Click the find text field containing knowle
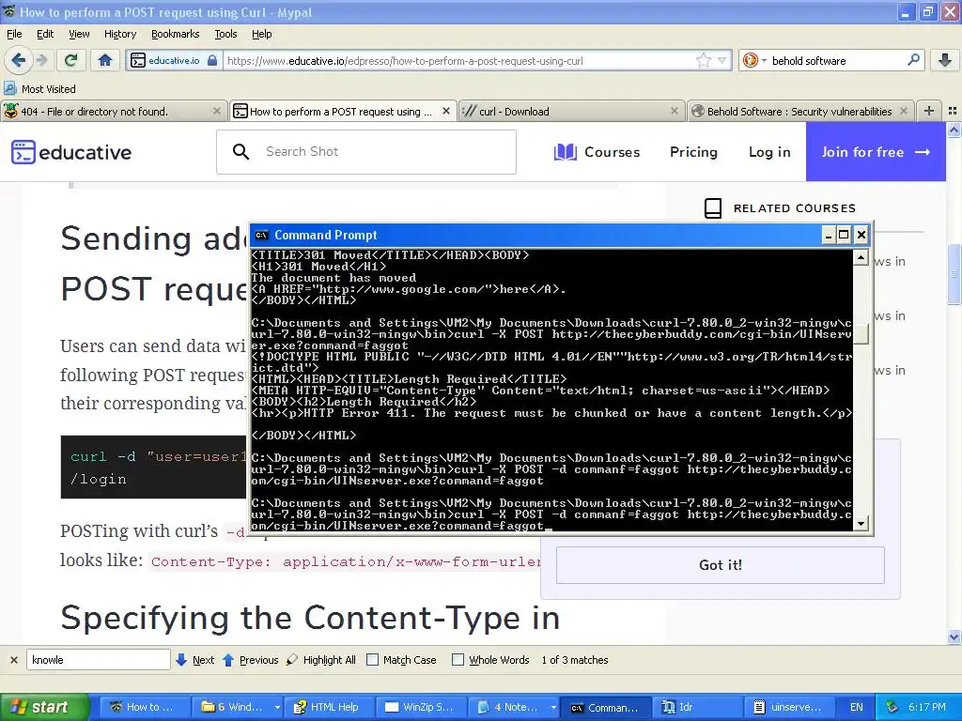 [x=98, y=660]
